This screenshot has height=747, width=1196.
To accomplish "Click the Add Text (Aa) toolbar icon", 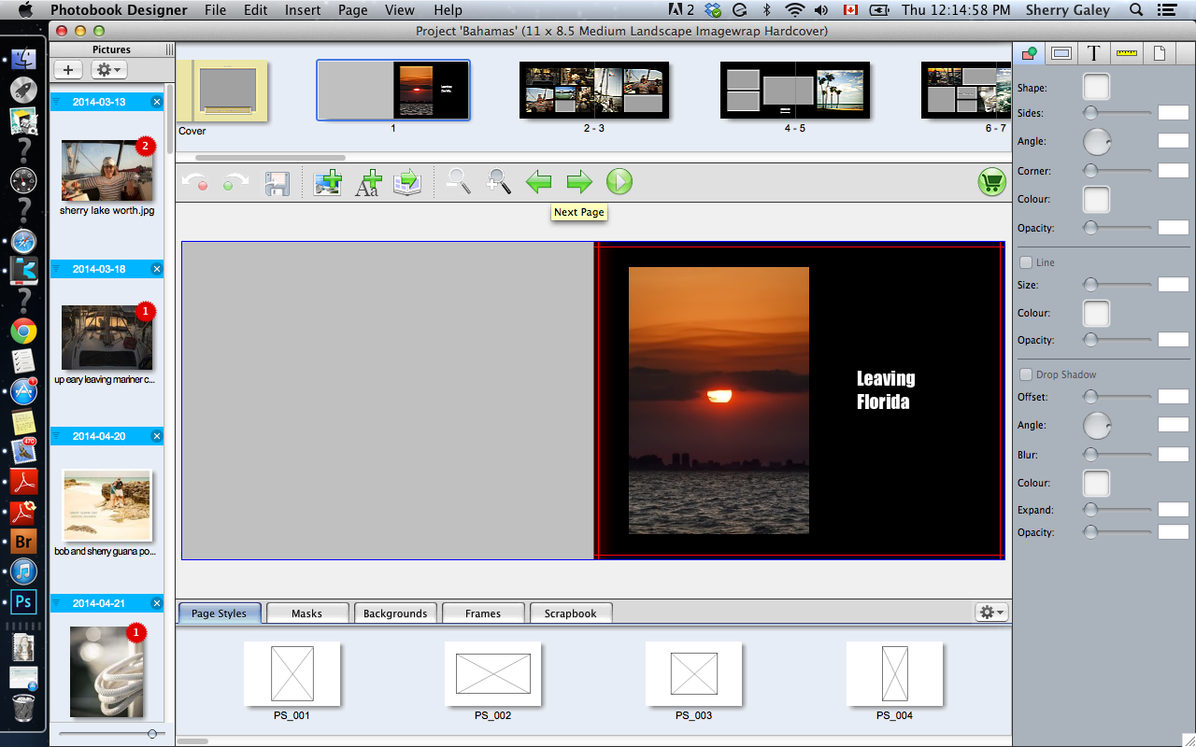I will [368, 182].
